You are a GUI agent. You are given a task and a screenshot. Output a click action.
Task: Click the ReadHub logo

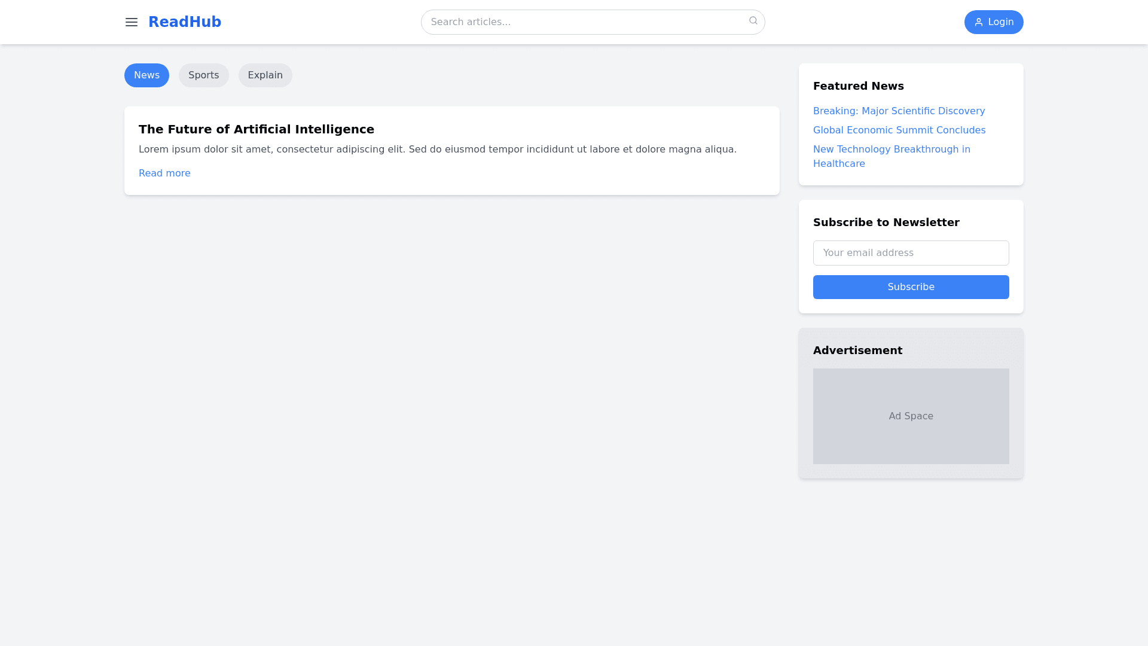click(x=185, y=22)
